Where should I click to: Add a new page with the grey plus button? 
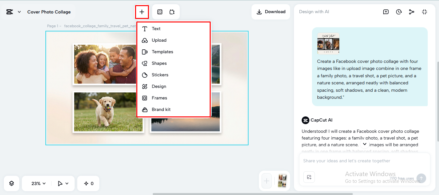266,181
